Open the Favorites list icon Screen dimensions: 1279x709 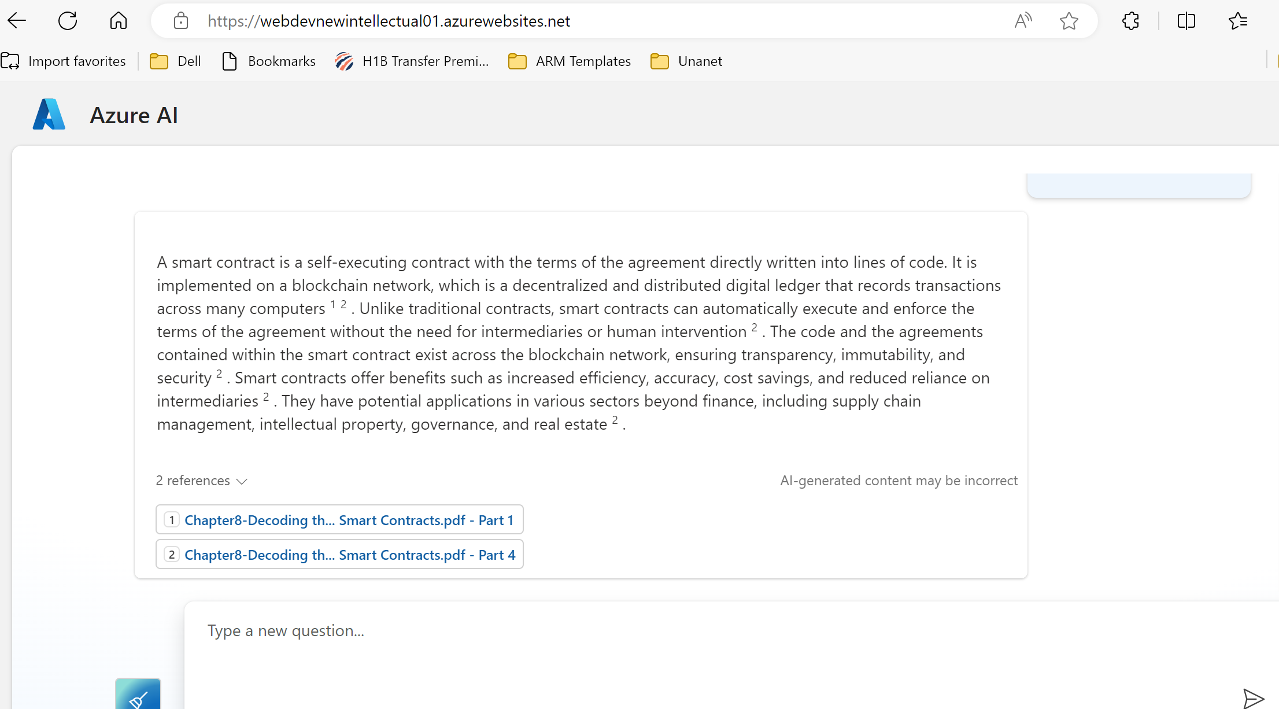click(1237, 21)
